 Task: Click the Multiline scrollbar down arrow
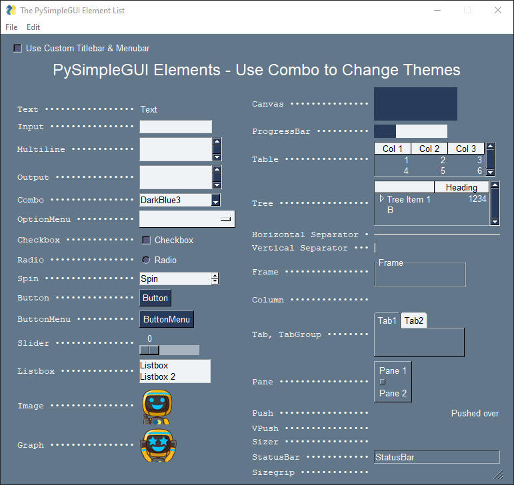pyautogui.click(x=217, y=157)
